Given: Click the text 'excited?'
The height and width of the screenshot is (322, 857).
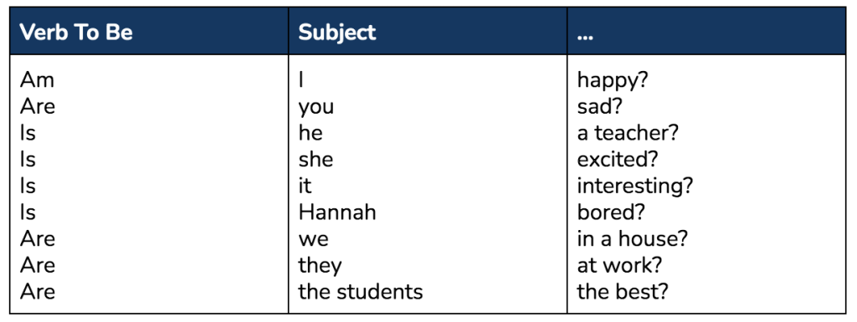Looking at the screenshot, I should [618, 160].
